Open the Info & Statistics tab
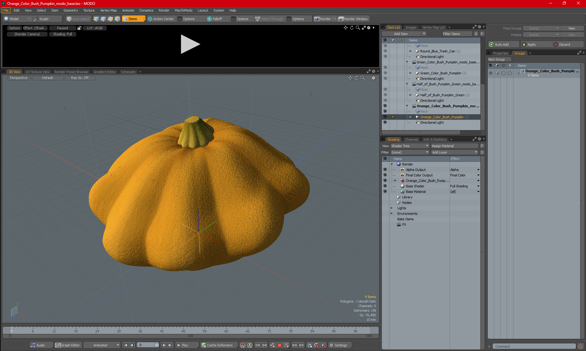Screen dimensions: 586x351 (x=435, y=140)
